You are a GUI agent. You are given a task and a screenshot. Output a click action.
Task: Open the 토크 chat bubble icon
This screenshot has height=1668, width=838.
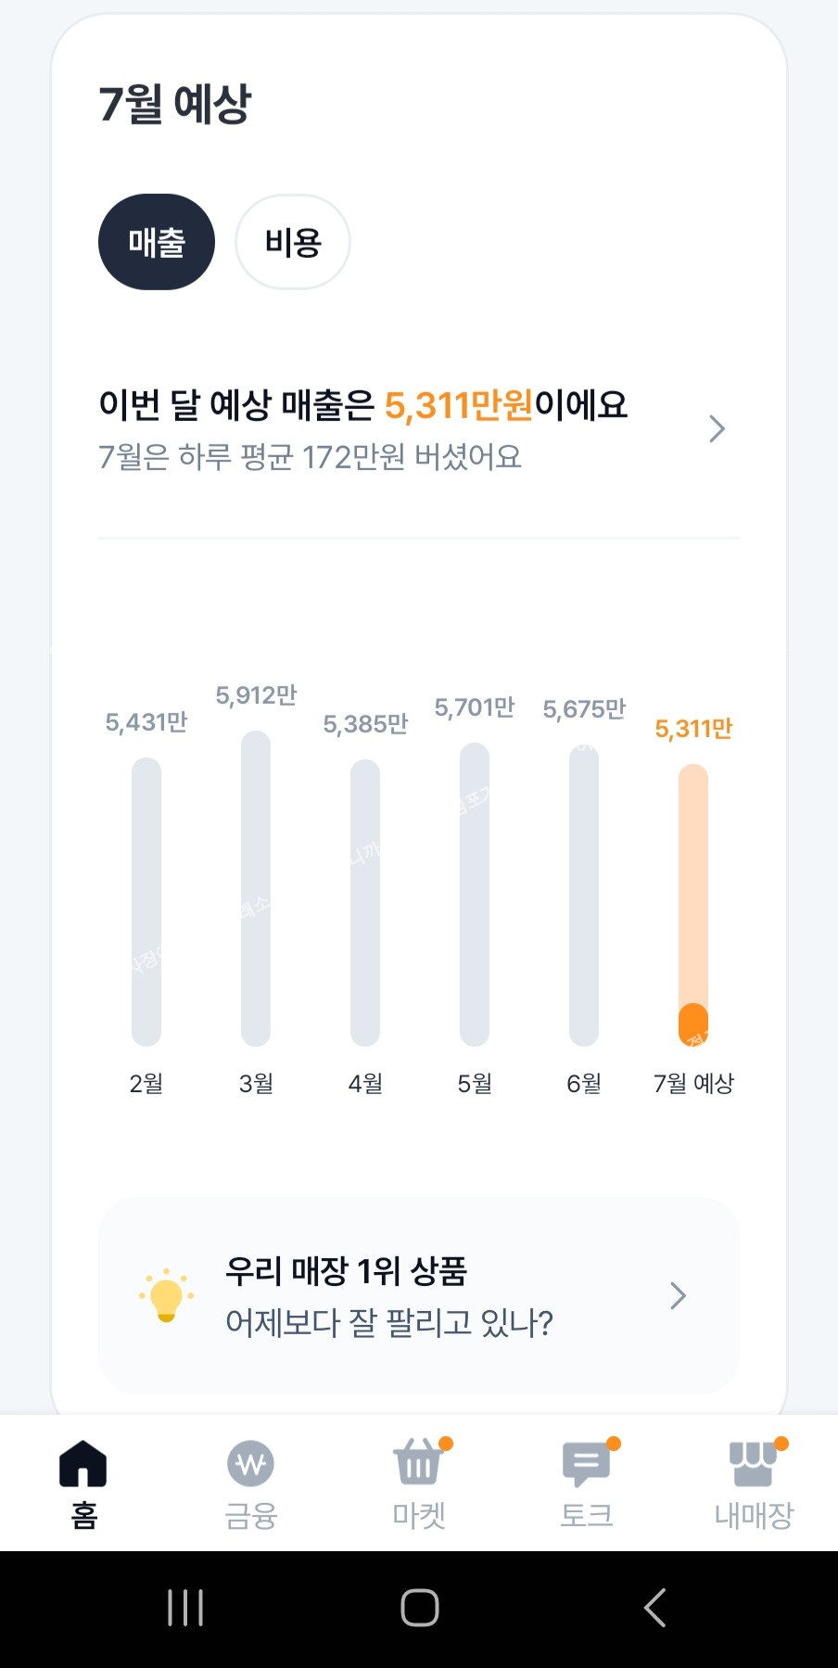(586, 1464)
